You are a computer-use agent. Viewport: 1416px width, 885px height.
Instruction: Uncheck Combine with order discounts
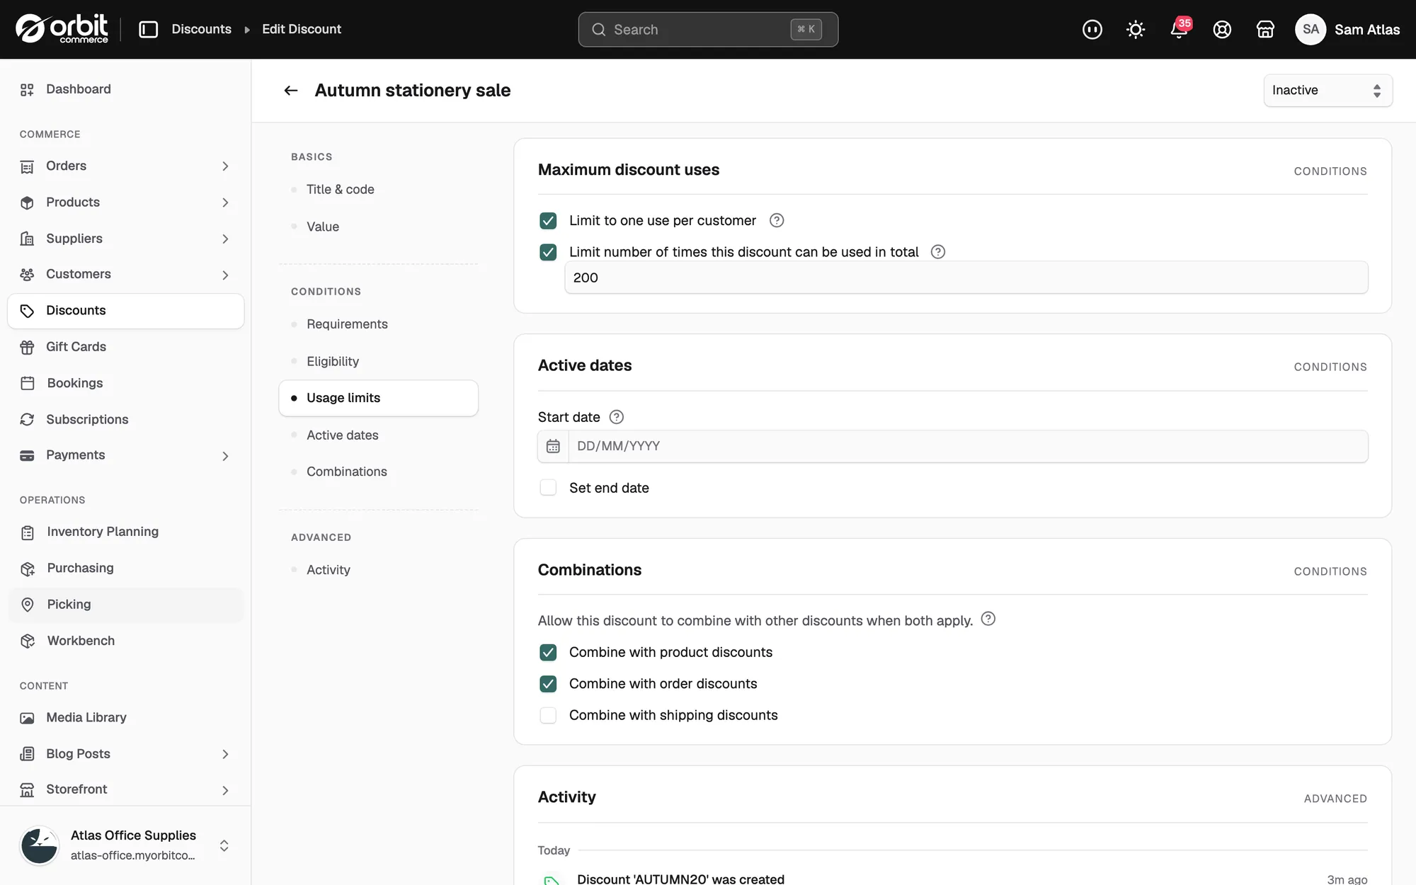point(548,684)
